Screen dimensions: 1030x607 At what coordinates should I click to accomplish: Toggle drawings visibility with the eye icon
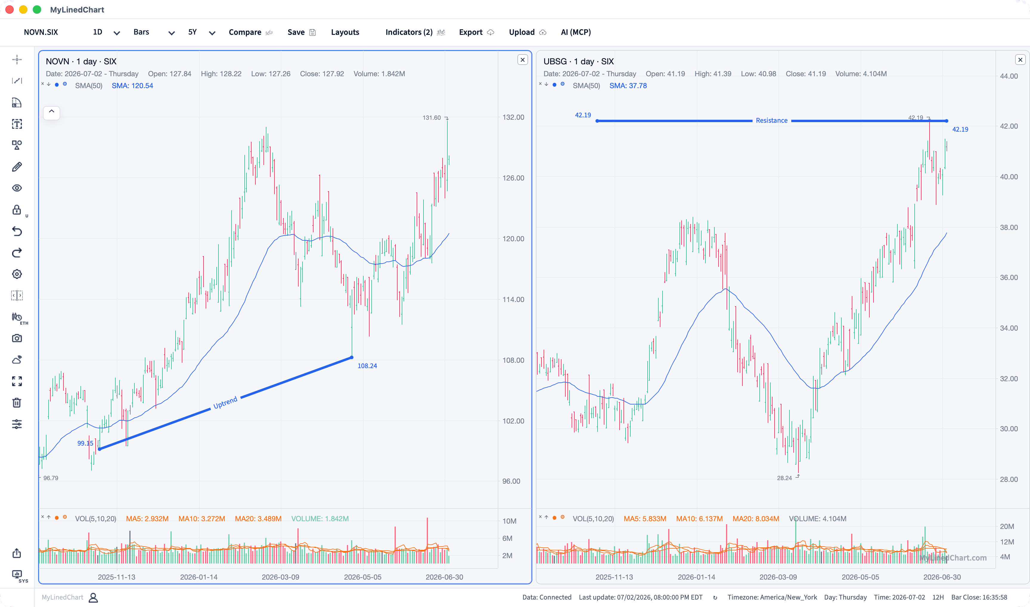(17, 188)
